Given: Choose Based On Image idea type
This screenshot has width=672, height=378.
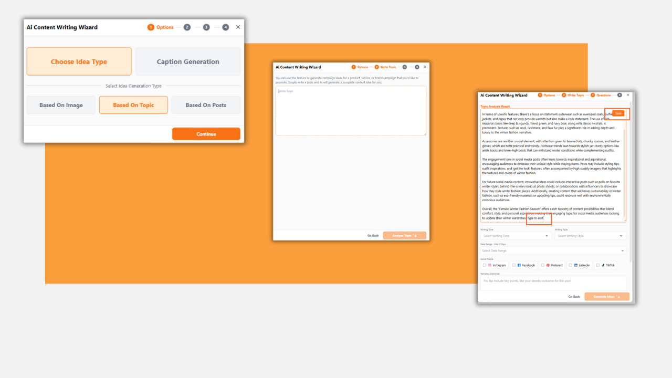Looking at the screenshot, I should coord(61,105).
